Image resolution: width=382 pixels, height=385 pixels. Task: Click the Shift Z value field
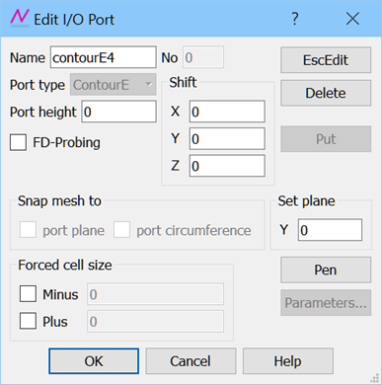[227, 166]
